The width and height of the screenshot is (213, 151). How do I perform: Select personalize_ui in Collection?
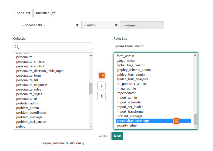click(x=27, y=99)
